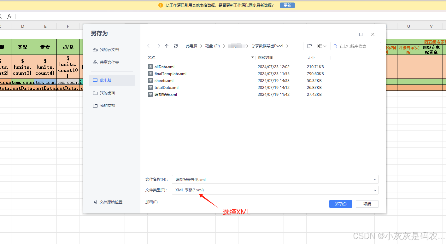Click the 磁盘 (E:) breadcrumb segment

[213, 46]
